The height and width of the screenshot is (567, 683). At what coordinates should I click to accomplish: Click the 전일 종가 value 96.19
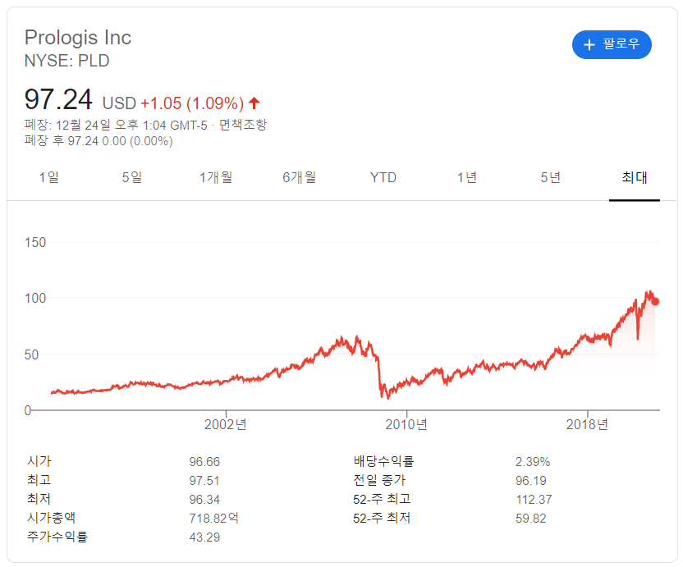(x=531, y=481)
